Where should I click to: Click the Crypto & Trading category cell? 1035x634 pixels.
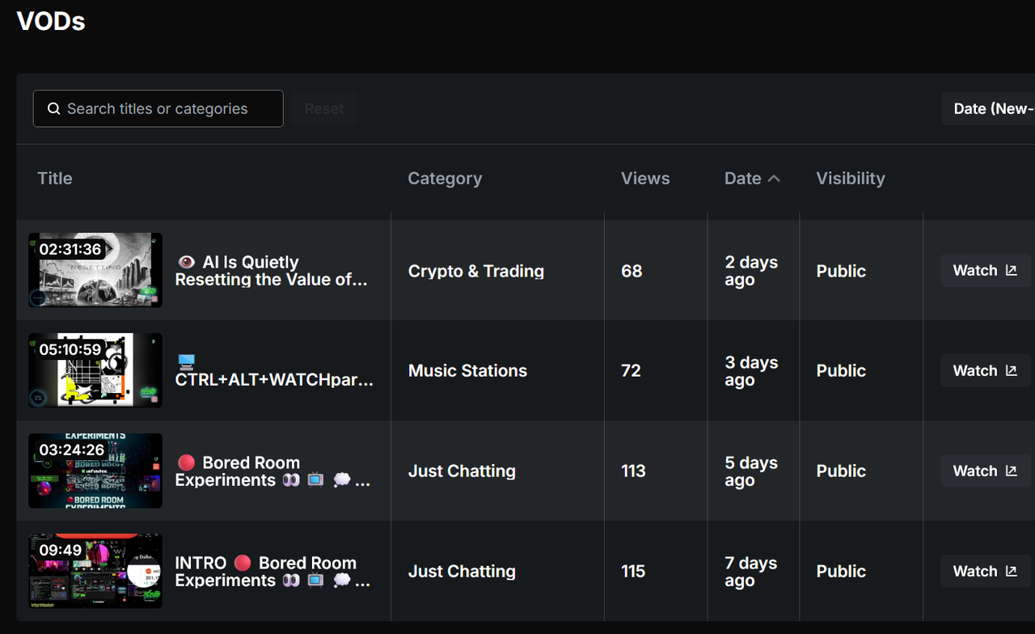[x=476, y=271]
